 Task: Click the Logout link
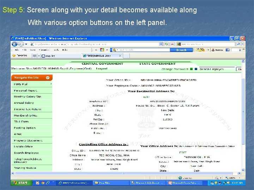click(102, 69)
